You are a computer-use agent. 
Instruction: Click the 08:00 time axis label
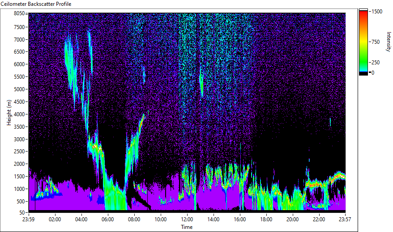click(x=134, y=219)
